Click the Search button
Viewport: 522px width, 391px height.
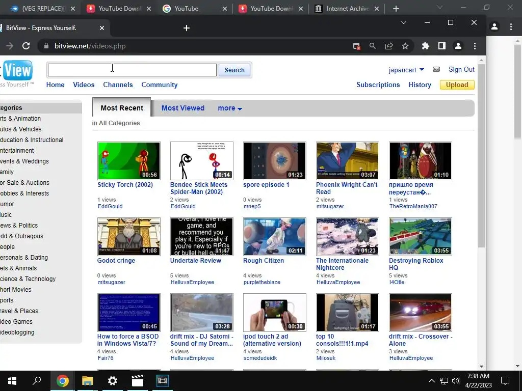pyautogui.click(x=234, y=70)
